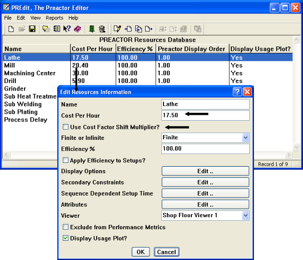Screen dimensions: 303x260
Task: Click the duplicate record pages icon
Action: click(x=139, y=29)
